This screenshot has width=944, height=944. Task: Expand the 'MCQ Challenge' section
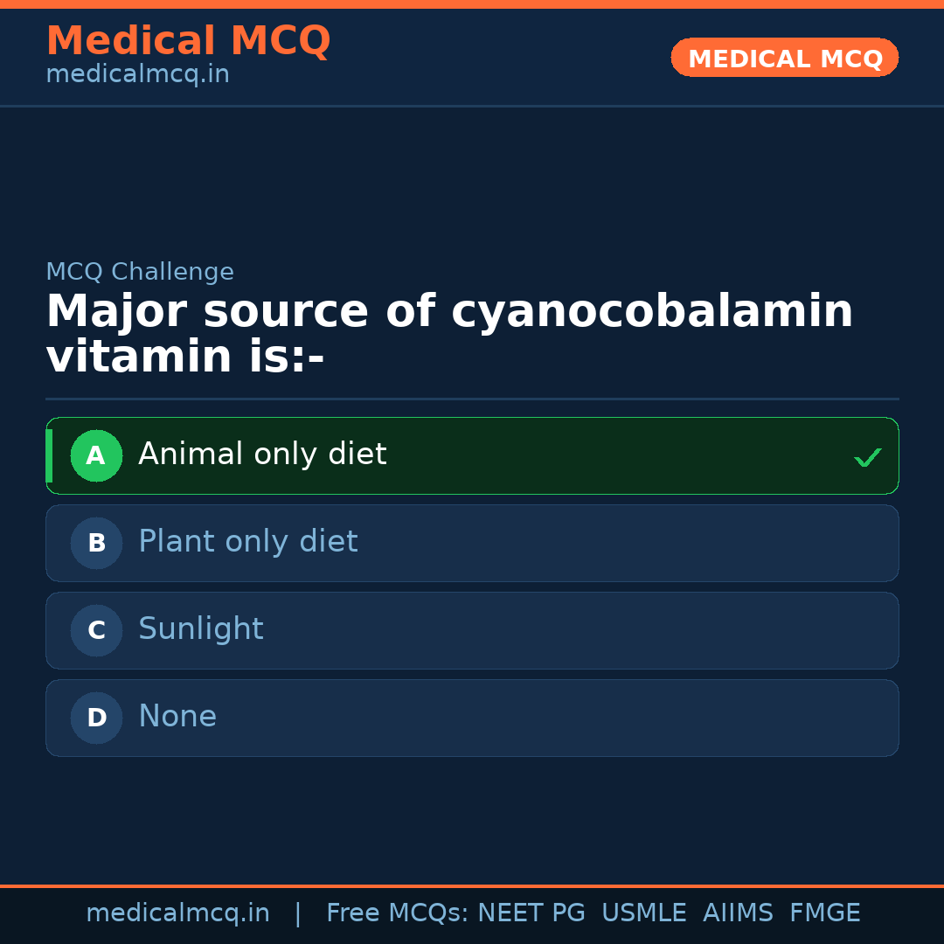tap(140, 272)
